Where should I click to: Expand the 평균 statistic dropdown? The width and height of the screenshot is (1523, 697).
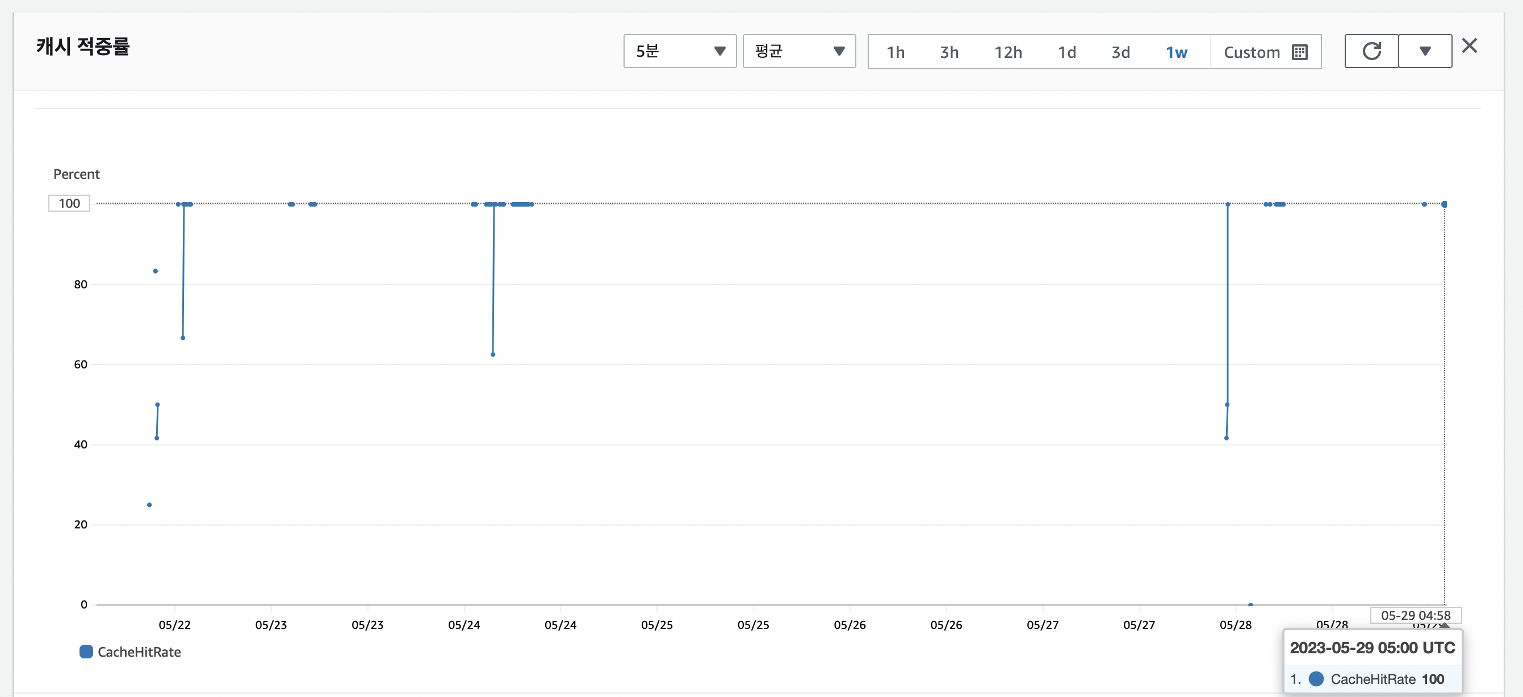coord(799,52)
